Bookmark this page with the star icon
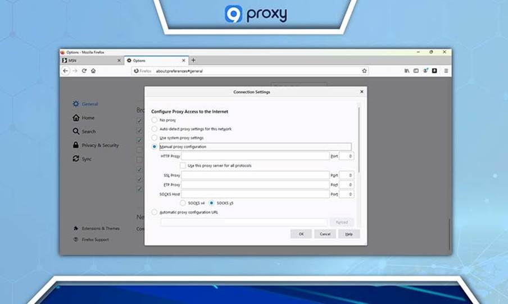Image resolution: width=508 pixels, height=304 pixels. click(364, 71)
